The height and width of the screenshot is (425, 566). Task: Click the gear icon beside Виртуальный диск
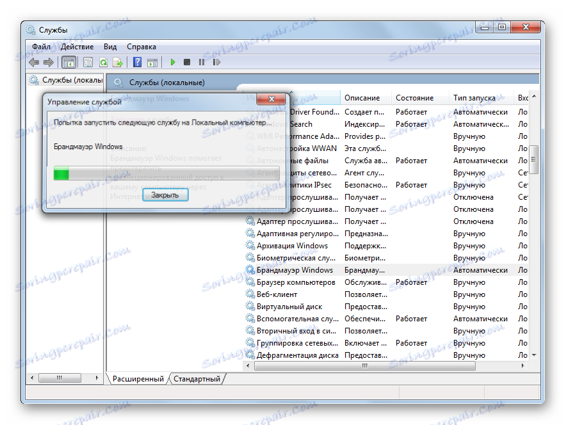tap(250, 307)
